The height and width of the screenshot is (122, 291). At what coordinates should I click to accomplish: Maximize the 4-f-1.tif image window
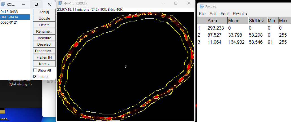pyautogui.click(x=176, y=3)
